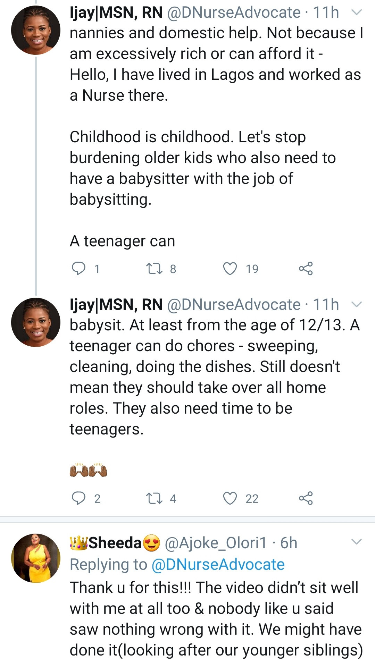Like the tweet with 19 likes
Screen dimensions: 375x659
click(230, 269)
